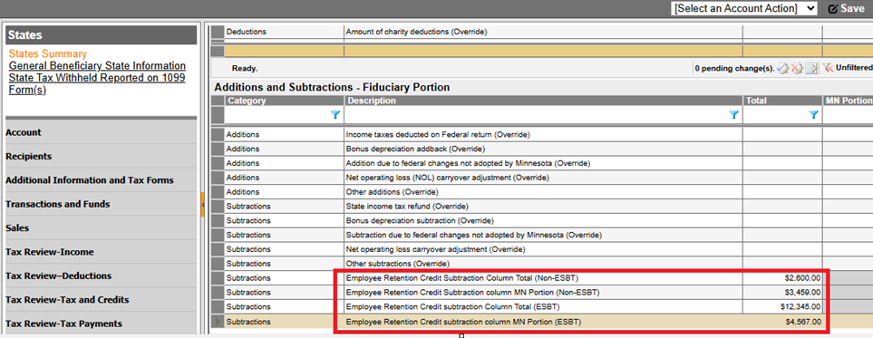The height and width of the screenshot is (338, 873).
Task: Click the Description column header
Action: point(543,101)
